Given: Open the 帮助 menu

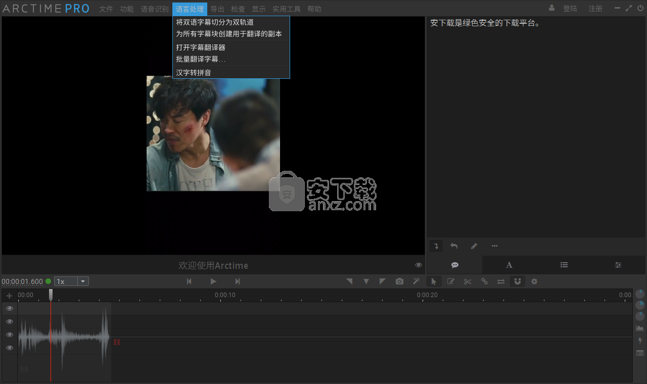Looking at the screenshot, I should click(x=314, y=9).
